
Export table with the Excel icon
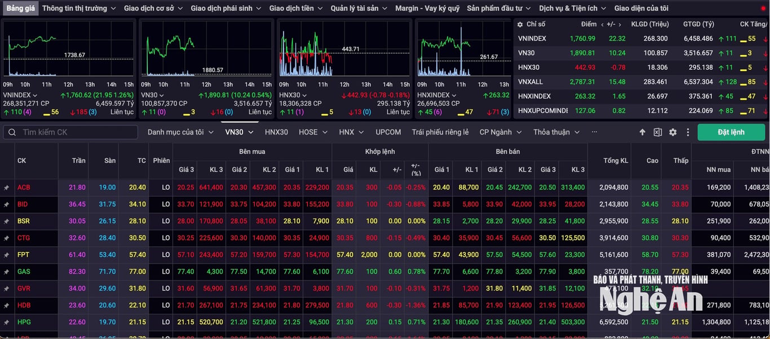point(657,132)
